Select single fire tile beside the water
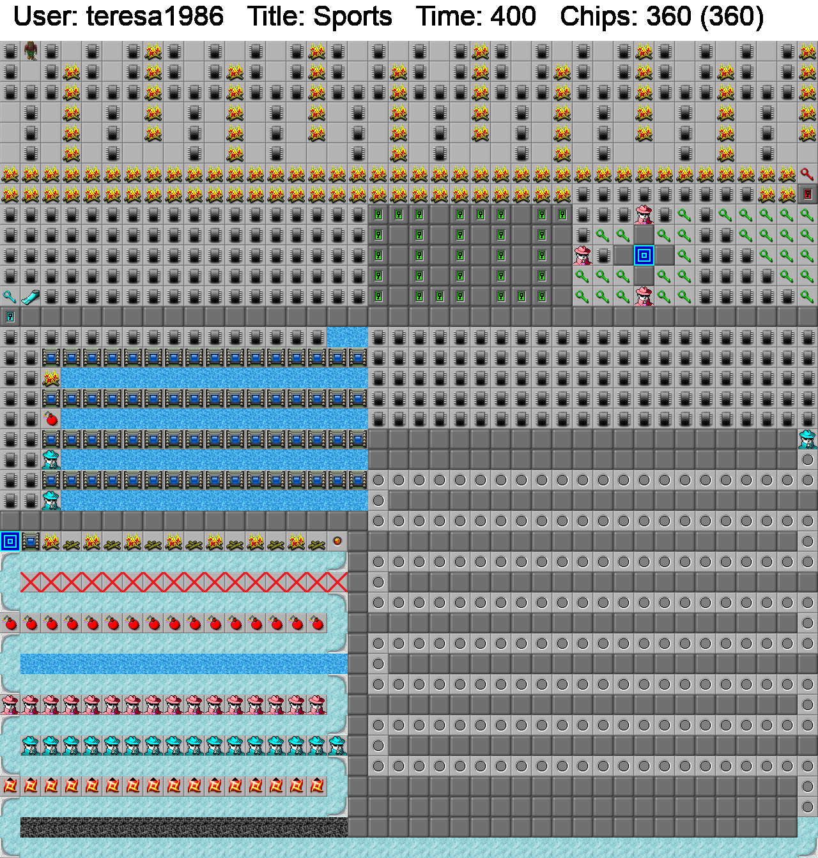This screenshot has width=818, height=858. tap(51, 378)
